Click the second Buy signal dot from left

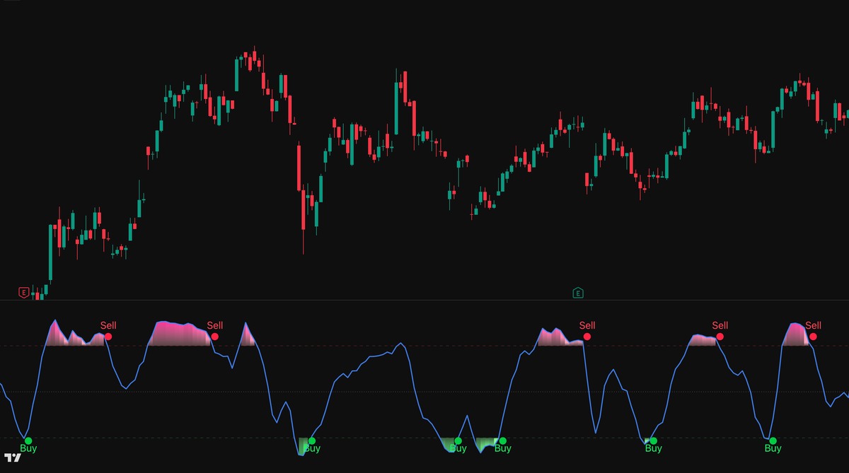[x=311, y=440]
